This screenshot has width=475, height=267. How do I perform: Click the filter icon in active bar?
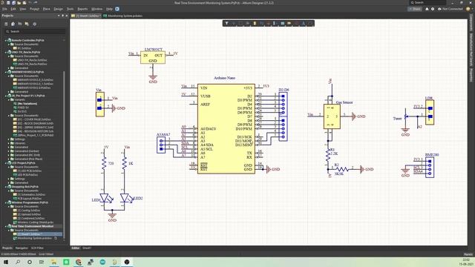pyautogui.click(x=226, y=23)
